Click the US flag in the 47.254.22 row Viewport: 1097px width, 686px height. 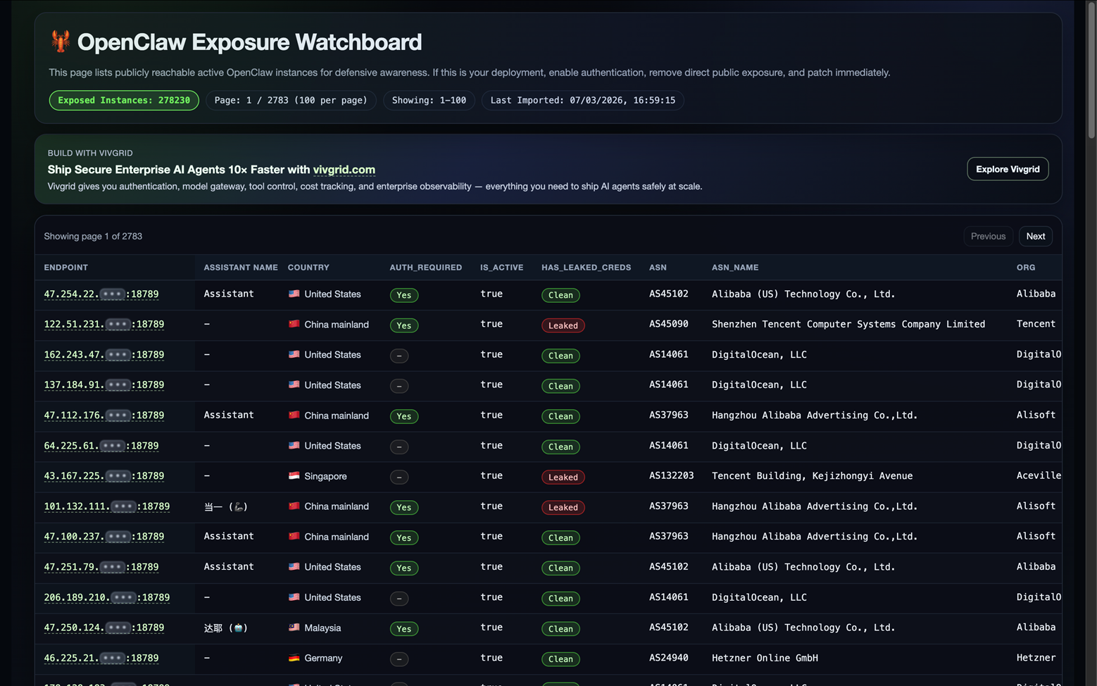(294, 294)
